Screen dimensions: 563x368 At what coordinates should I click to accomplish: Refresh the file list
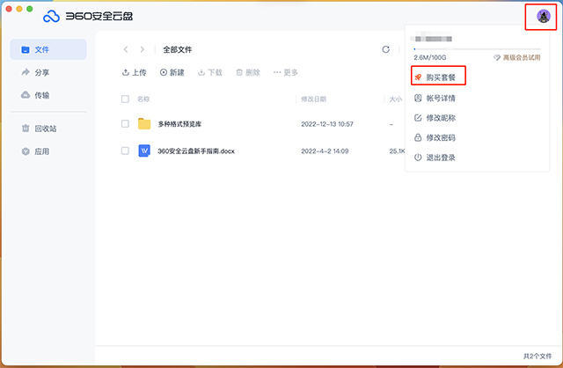click(x=386, y=49)
